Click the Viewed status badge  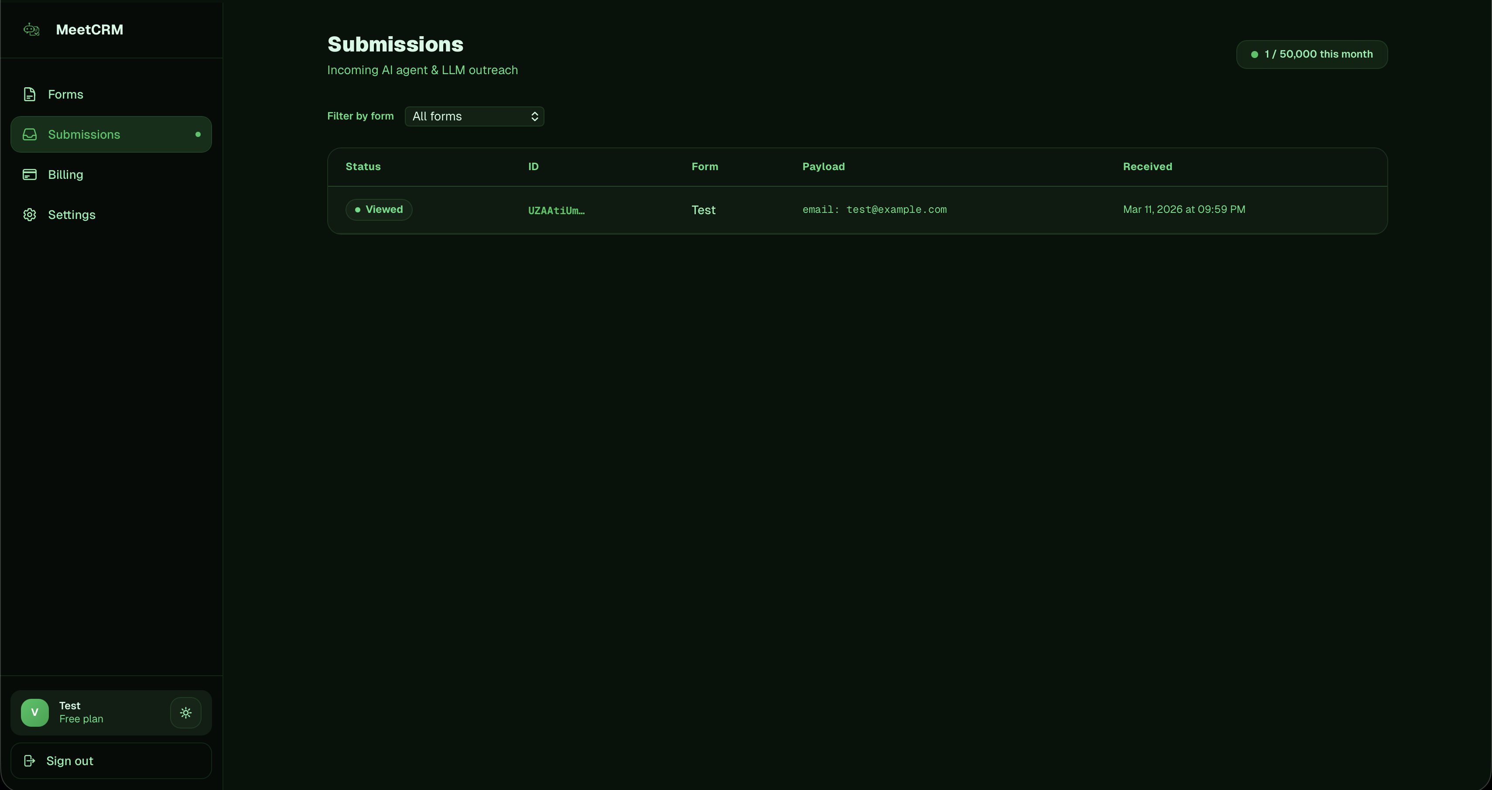coord(378,209)
